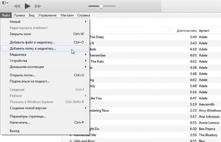Open the Магазин menu

[x=67, y=15]
